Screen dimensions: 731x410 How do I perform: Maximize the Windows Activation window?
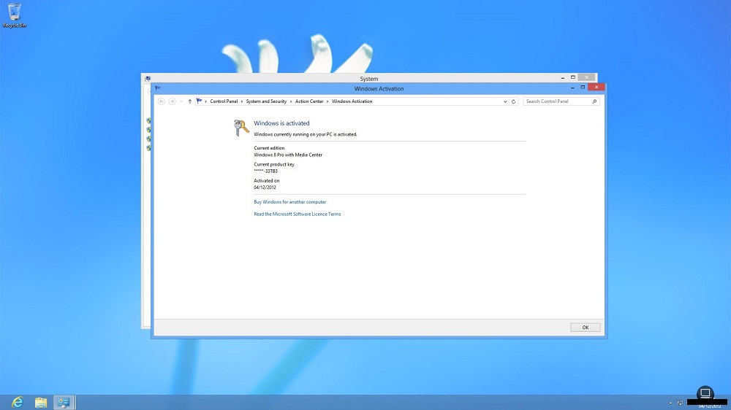pos(583,88)
